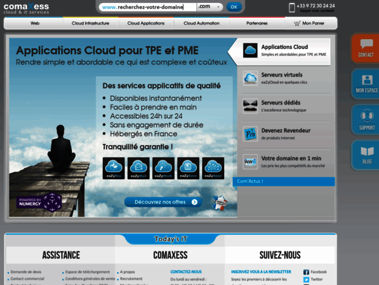This screenshot has height=285, width=379.
Task: Open the Cloud Applications menu
Action: (145, 23)
